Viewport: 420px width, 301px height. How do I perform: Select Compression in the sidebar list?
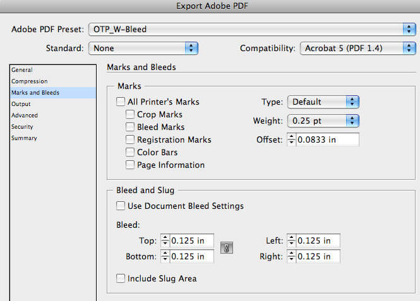30,81
